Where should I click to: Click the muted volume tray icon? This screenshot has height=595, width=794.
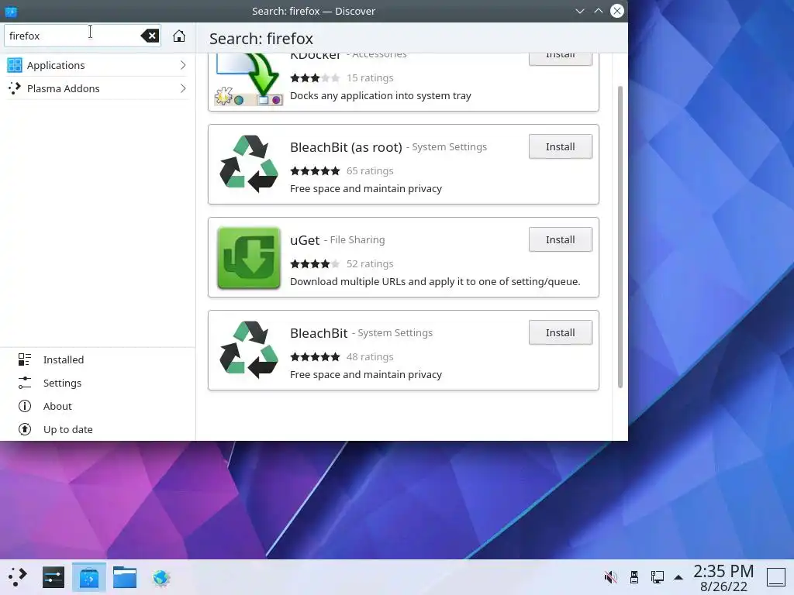(x=611, y=577)
